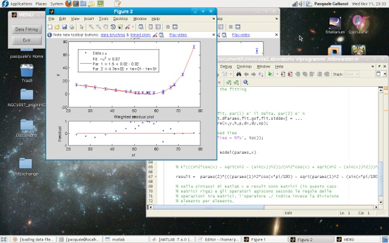The height and width of the screenshot is (243, 389).
Task: Select the Data Cursor tool in Figure 2
Action: click(x=121, y=27)
